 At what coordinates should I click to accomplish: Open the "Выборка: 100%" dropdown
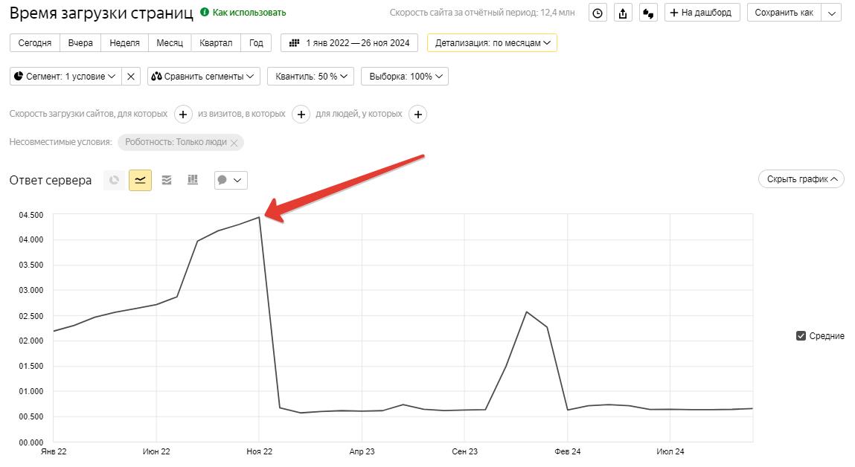tap(404, 76)
